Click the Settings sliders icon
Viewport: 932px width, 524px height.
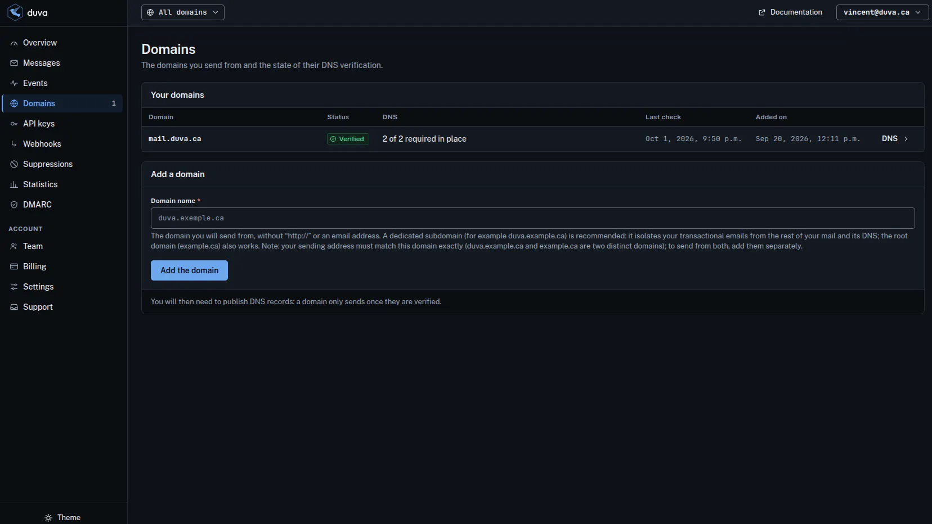(x=14, y=287)
